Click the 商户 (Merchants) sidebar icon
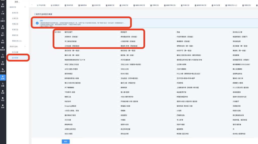 click(3, 34)
